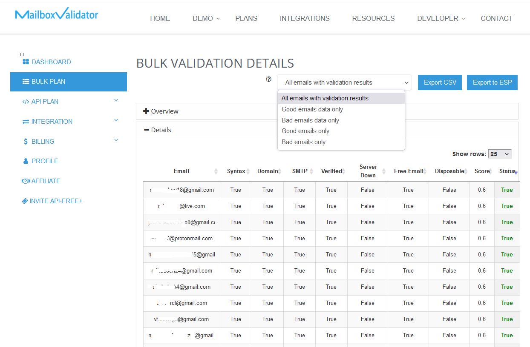Image resolution: width=530 pixels, height=347 pixels.
Task: Select 'Bad emails only' from the filter list
Action: [x=303, y=142]
